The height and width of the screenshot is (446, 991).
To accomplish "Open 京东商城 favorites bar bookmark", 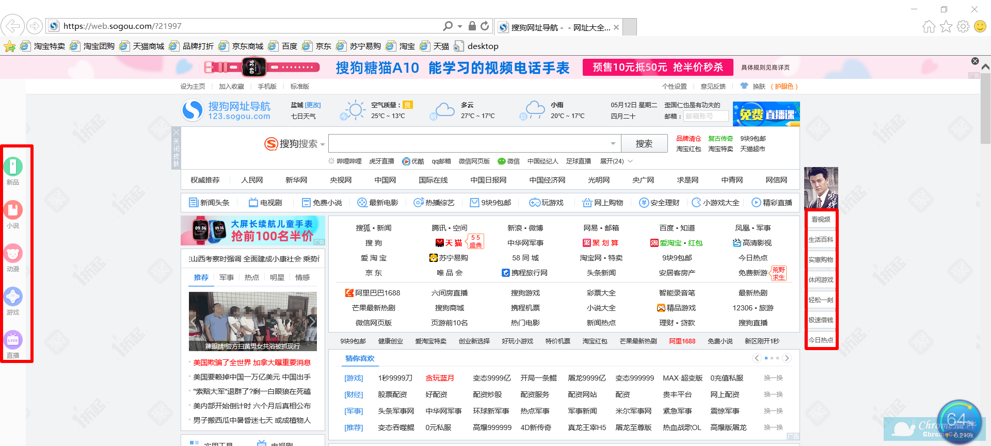I will [241, 46].
